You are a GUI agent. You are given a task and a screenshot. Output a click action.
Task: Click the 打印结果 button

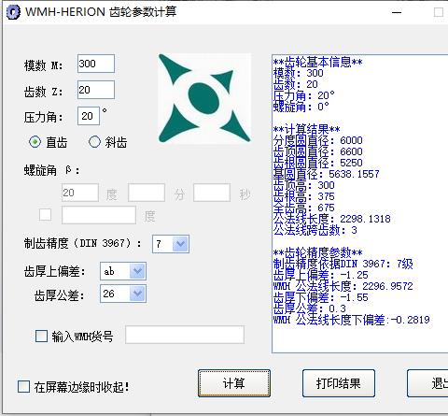click(339, 383)
